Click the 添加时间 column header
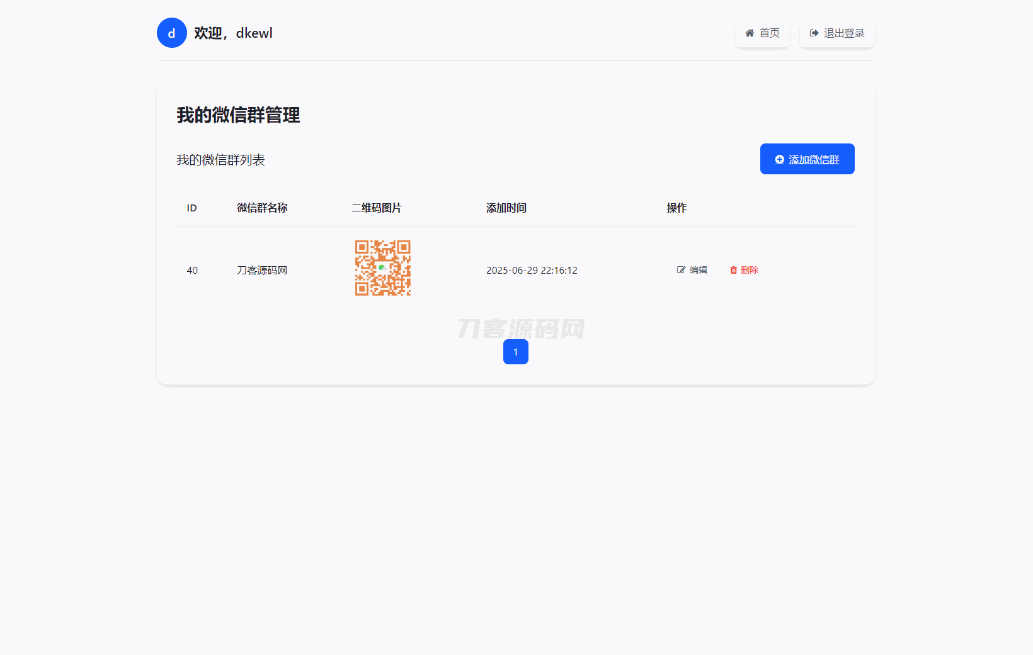This screenshot has width=1033, height=655. (506, 208)
